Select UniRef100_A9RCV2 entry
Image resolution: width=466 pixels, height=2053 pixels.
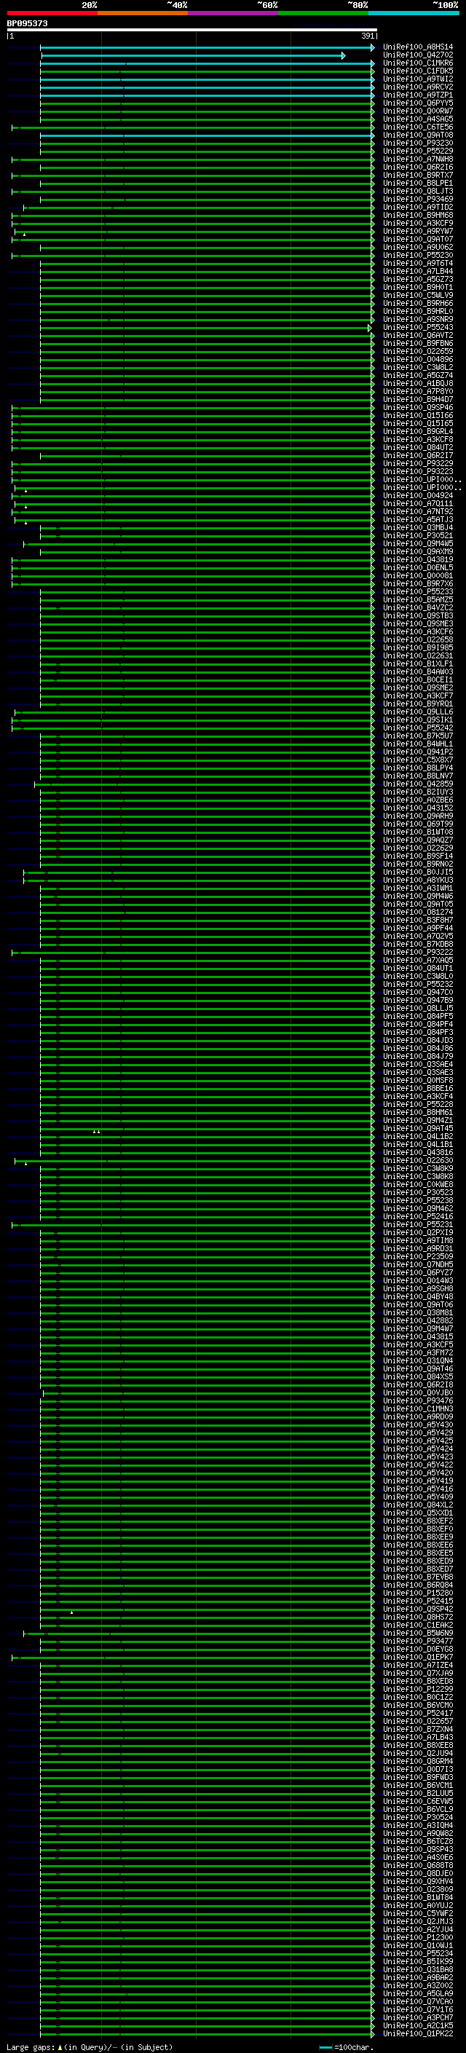417,87
